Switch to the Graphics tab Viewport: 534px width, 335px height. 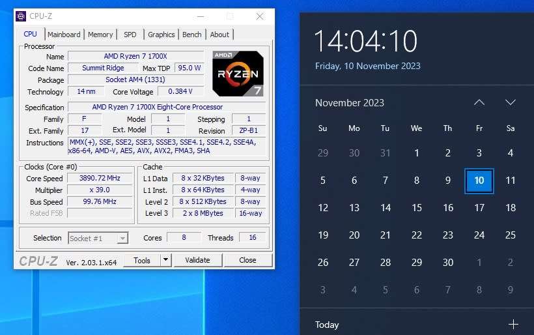click(x=161, y=35)
